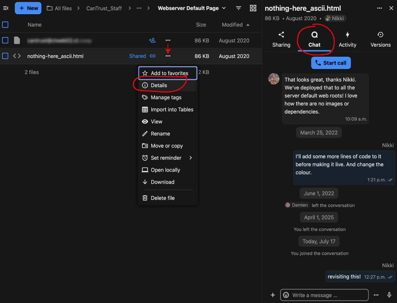The width and height of the screenshot is (397, 303).
Task: Go to All files breadcrumb
Action: pos(59,8)
